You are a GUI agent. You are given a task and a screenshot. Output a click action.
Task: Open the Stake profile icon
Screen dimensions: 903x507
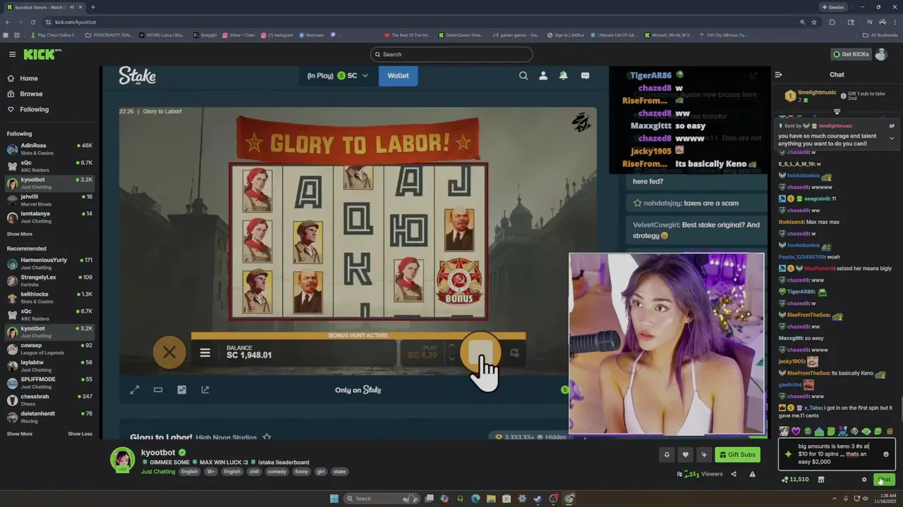click(543, 75)
